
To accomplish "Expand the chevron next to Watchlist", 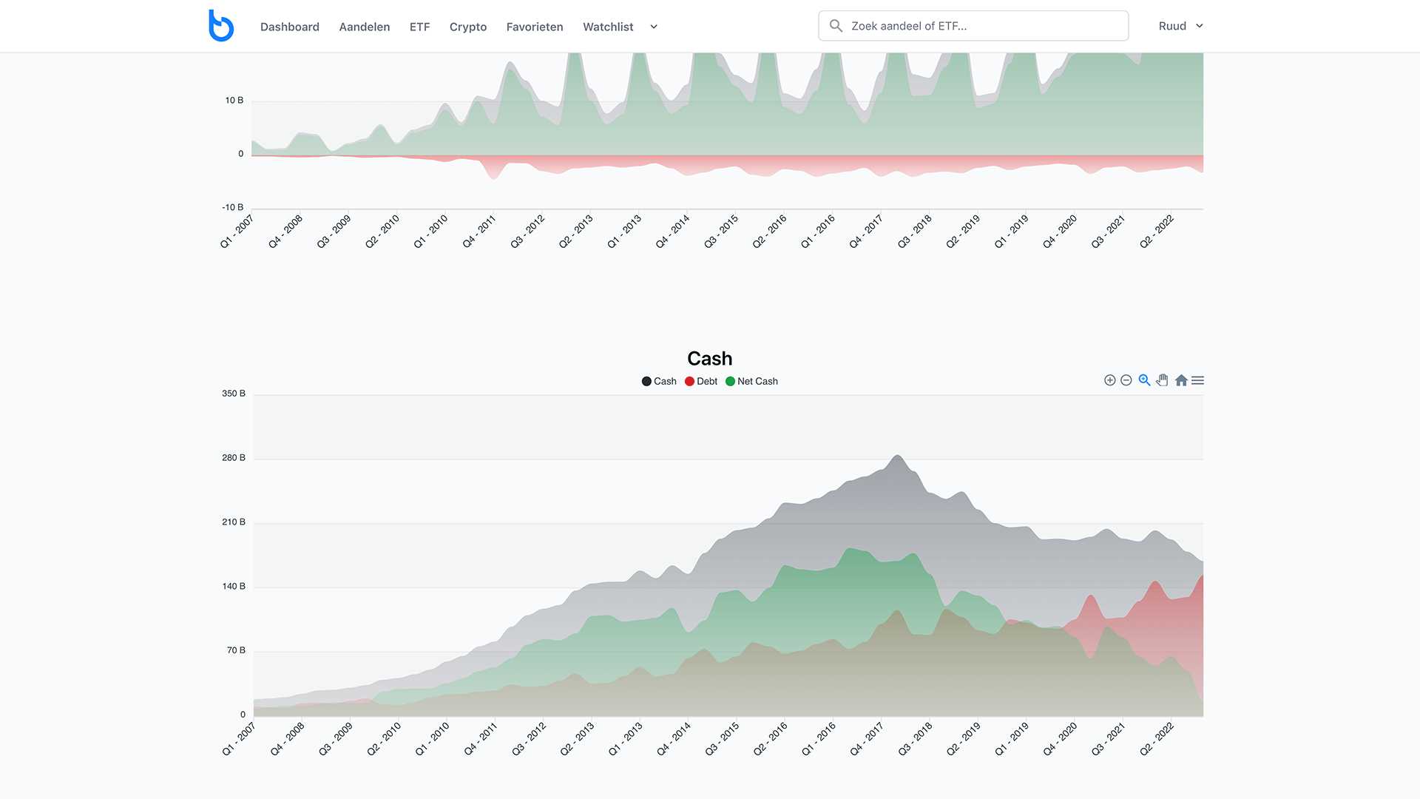I will point(654,27).
